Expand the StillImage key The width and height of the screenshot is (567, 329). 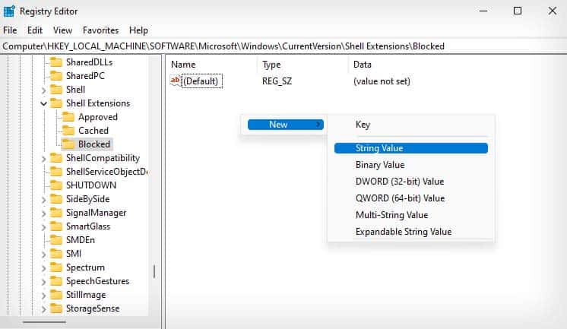43,296
